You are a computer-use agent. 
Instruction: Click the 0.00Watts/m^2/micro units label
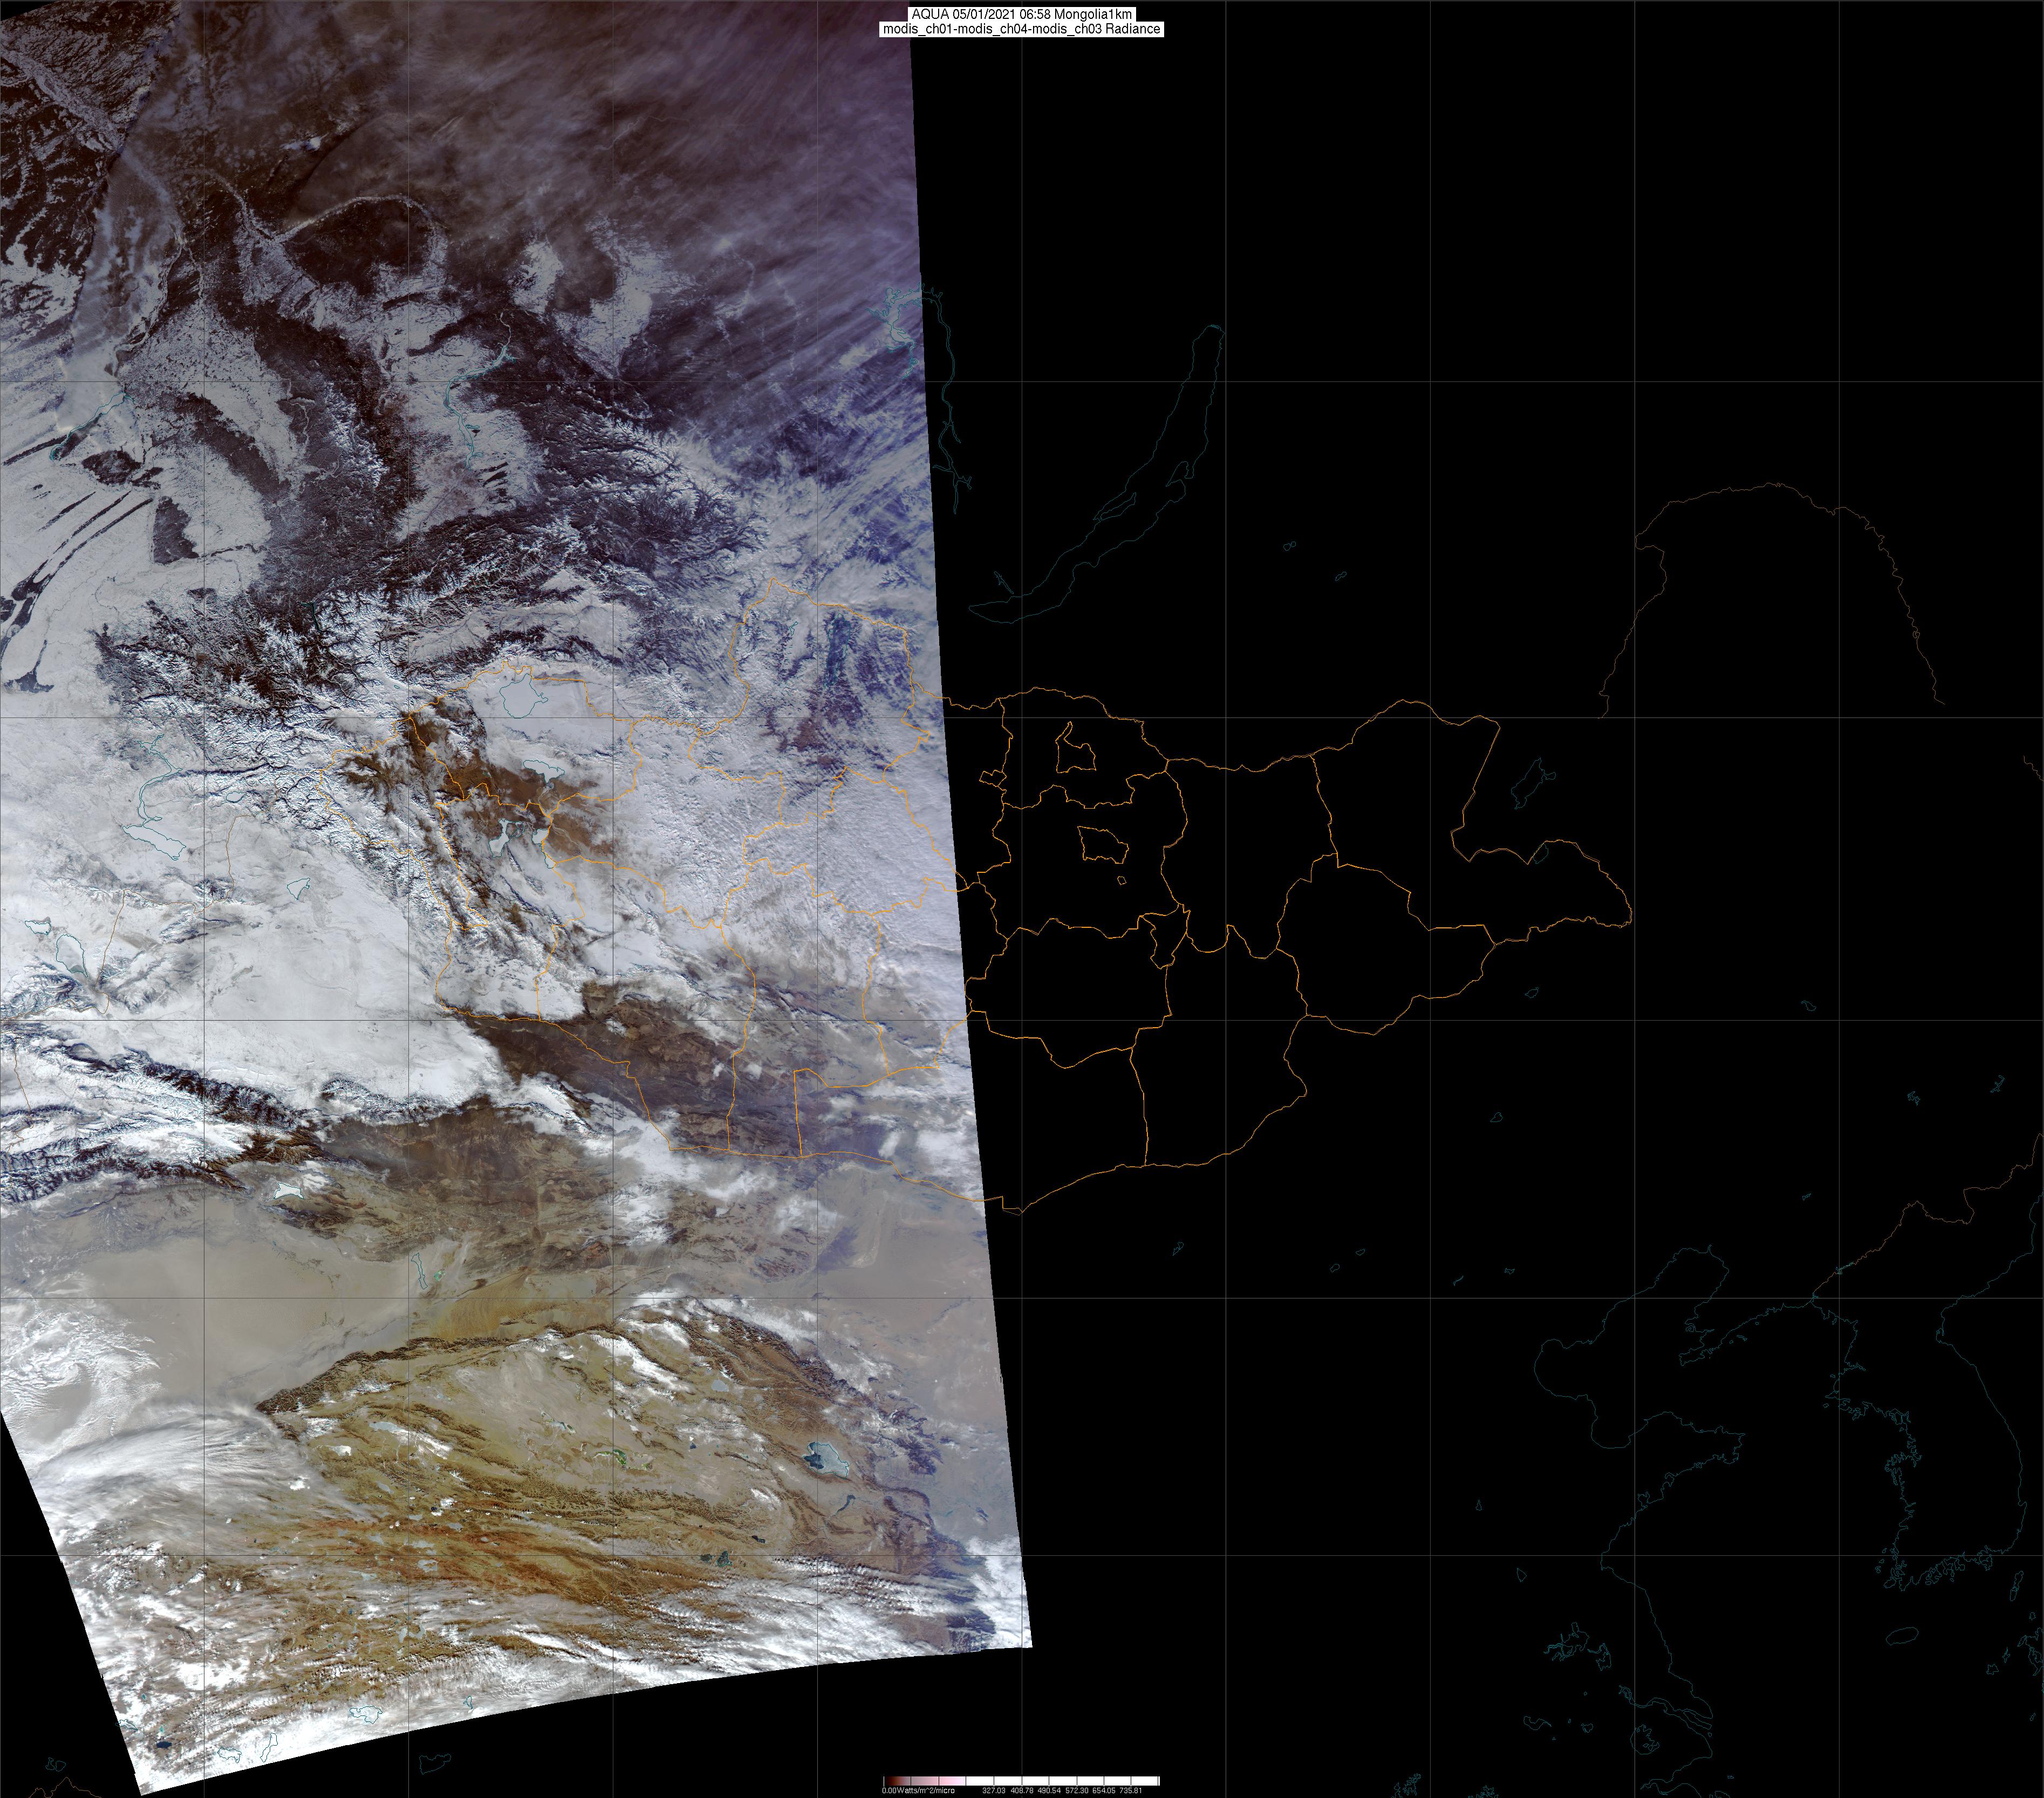point(918,1790)
